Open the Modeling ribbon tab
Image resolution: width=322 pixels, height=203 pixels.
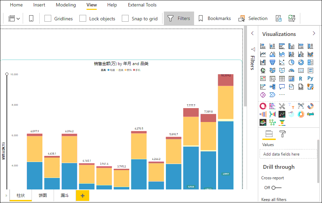tap(66, 5)
